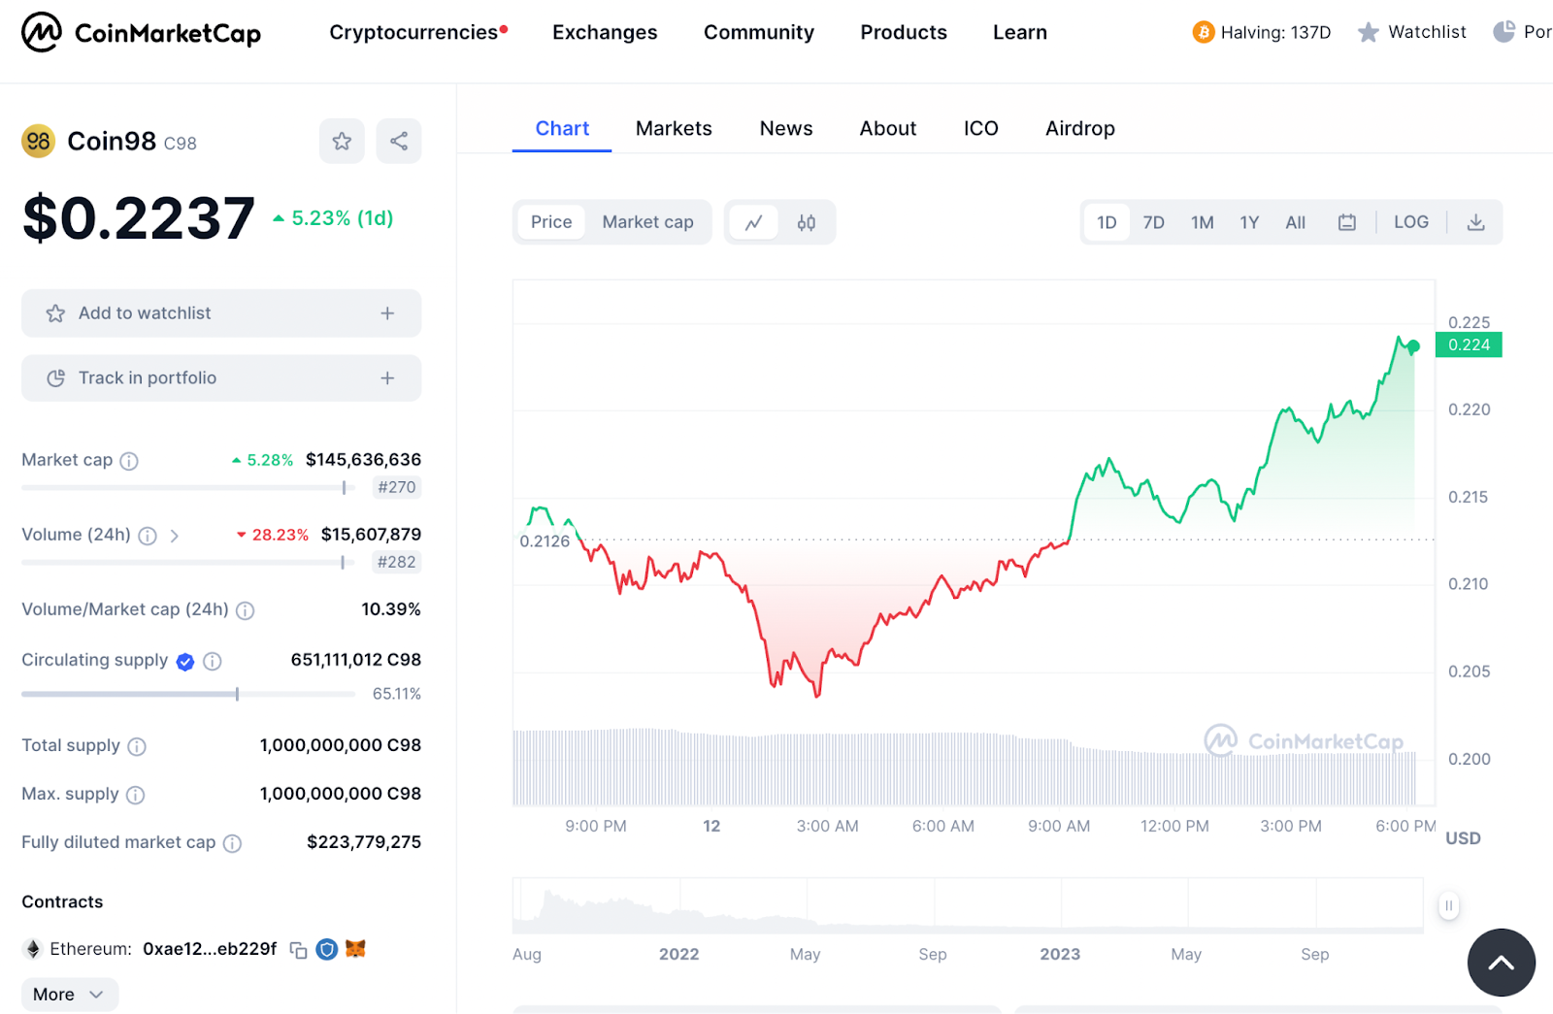Open the Airdrop tab
The width and height of the screenshot is (1553, 1014).
tap(1079, 128)
